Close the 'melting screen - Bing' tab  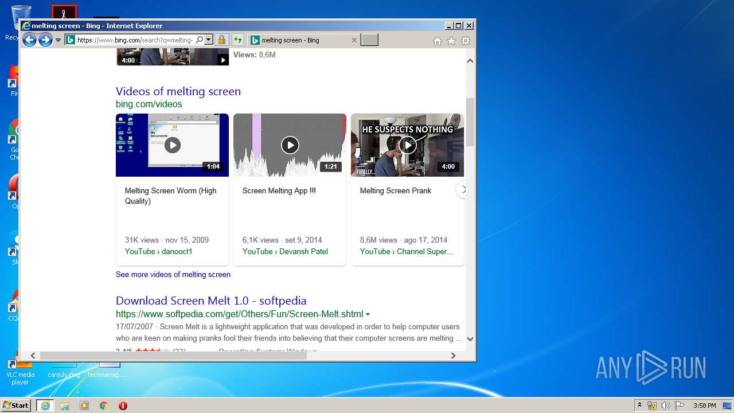[x=354, y=40]
